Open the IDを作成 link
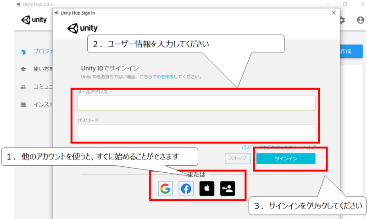Screen dimensions: 367x219 (165, 77)
